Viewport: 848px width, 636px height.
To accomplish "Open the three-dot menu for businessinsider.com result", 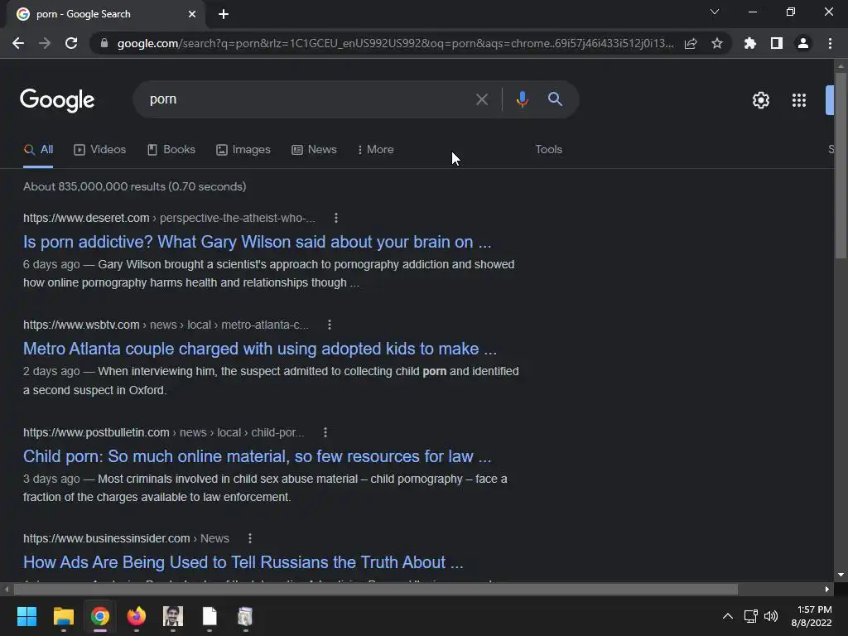I will click(x=250, y=538).
